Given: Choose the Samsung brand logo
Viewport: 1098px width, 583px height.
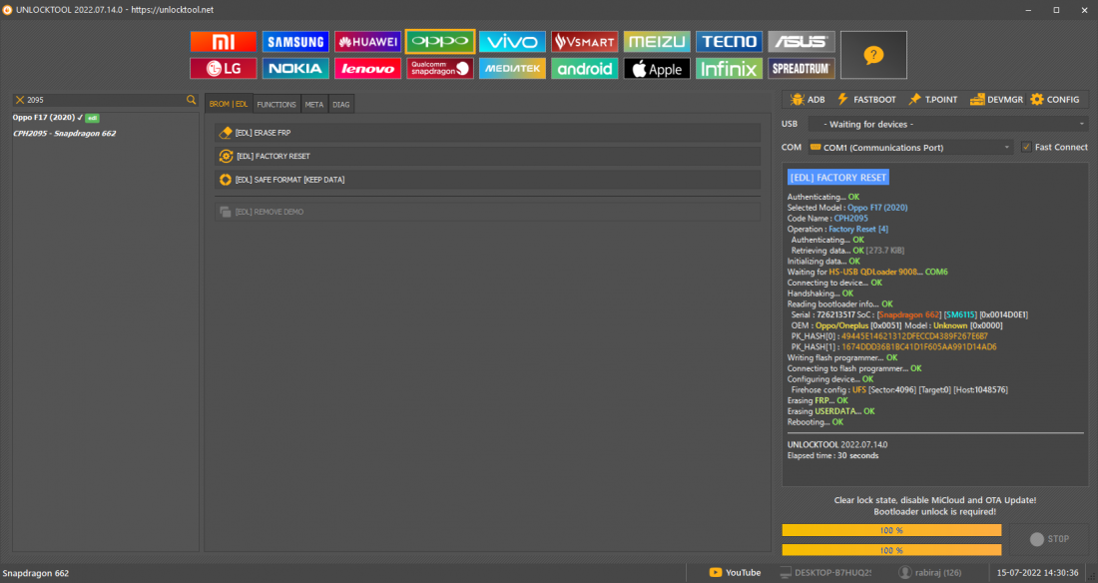Looking at the screenshot, I should (295, 41).
